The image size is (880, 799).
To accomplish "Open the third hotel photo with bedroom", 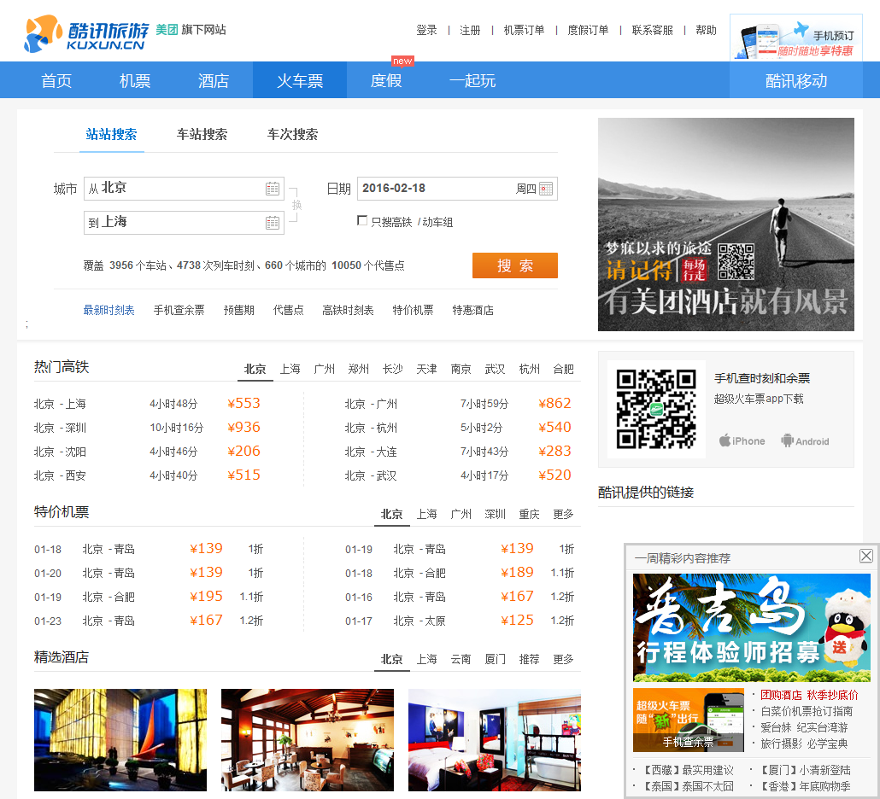I will pyautogui.click(x=495, y=740).
